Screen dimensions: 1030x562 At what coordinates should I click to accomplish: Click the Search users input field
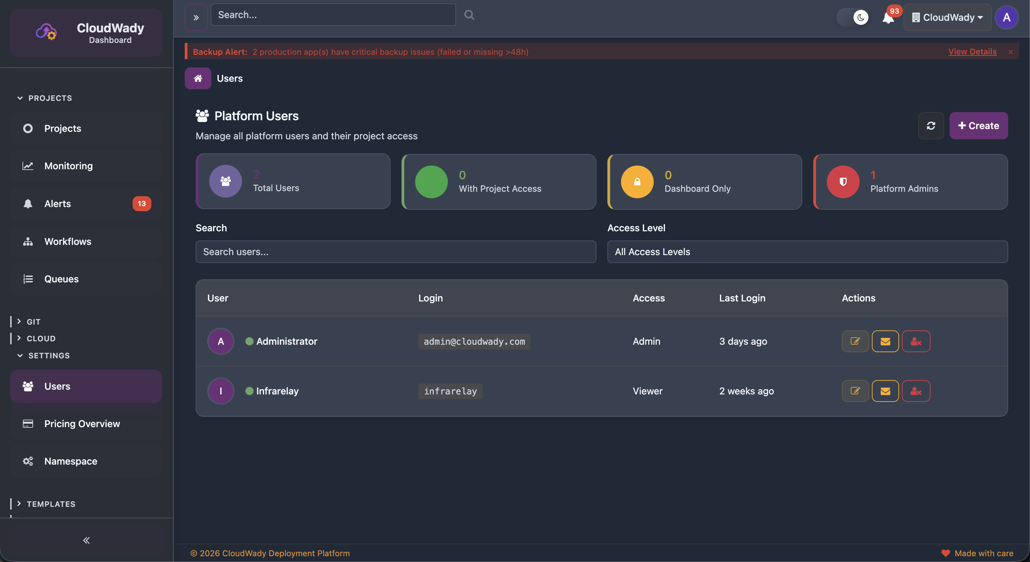tap(395, 251)
